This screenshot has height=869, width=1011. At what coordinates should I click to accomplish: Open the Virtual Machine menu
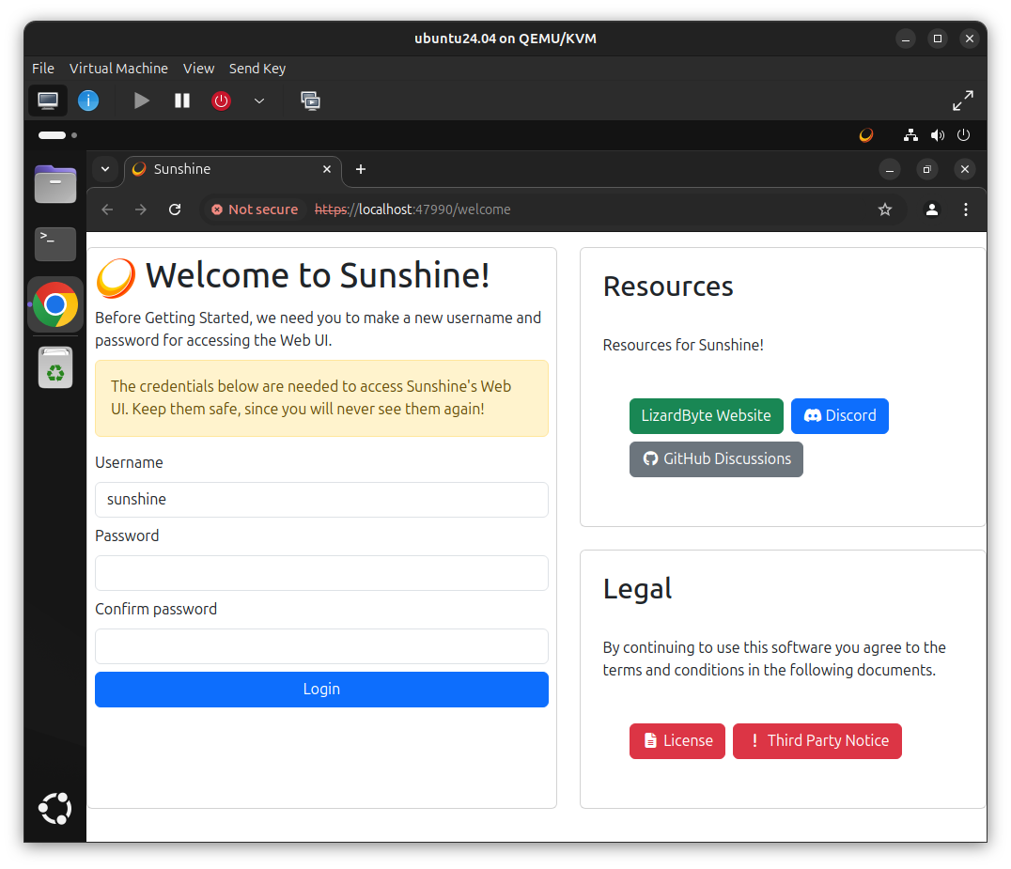[118, 68]
